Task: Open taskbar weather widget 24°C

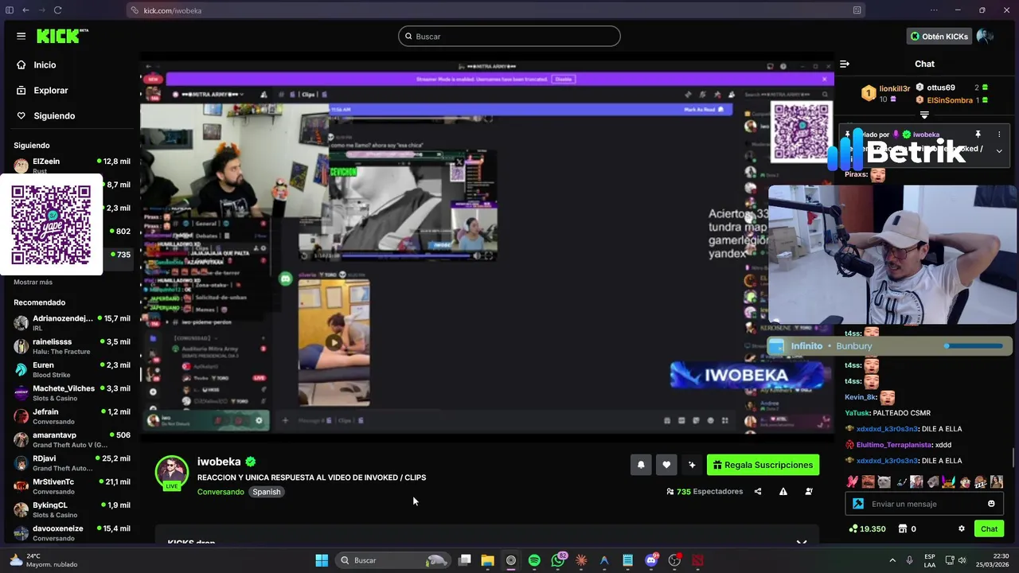Action: pos(44,560)
